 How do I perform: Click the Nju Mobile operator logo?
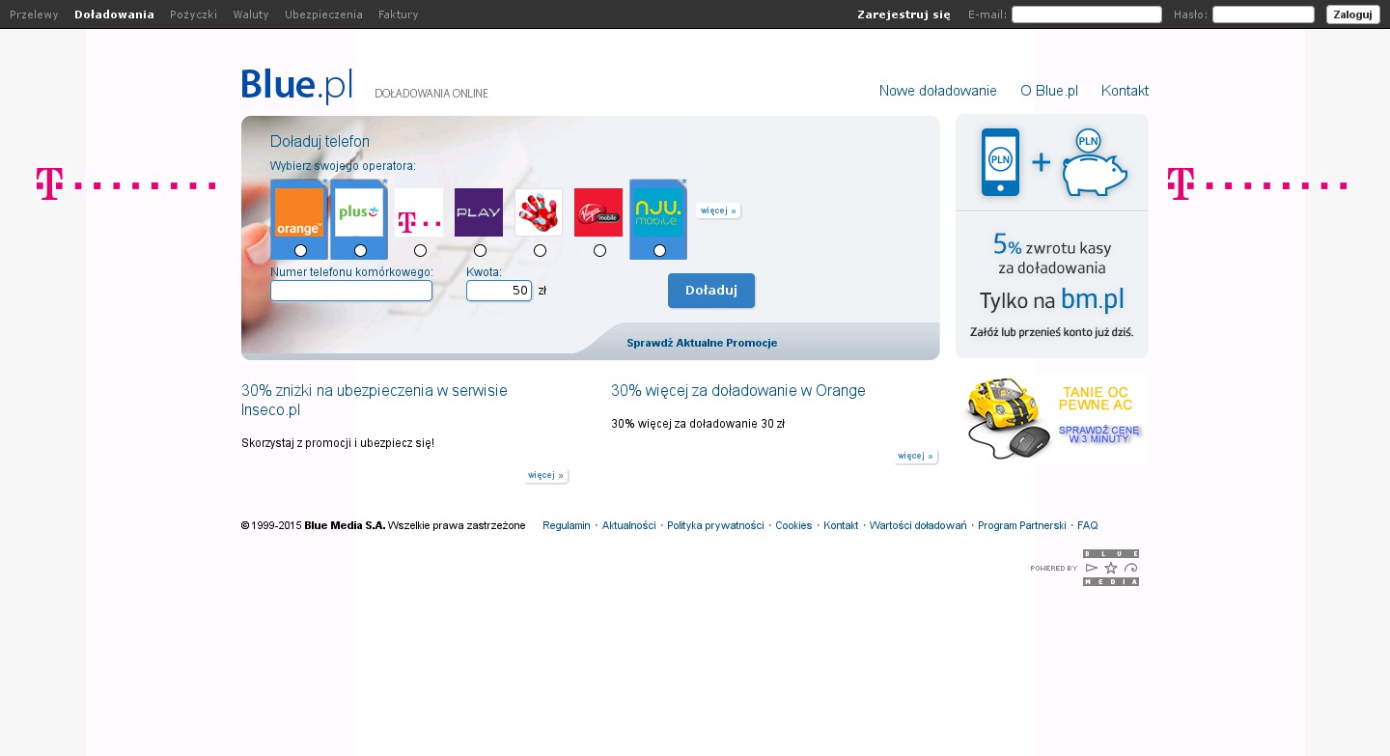pyautogui.click(x=658, y=212)
